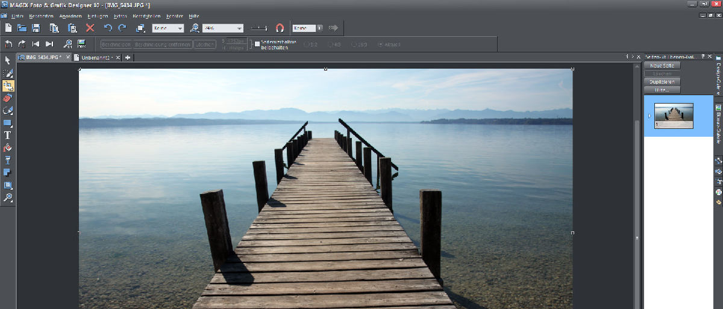Adjust the line width slider in toolbar
The height and width of the screenshot is (309, 723).
coord(260,28)
